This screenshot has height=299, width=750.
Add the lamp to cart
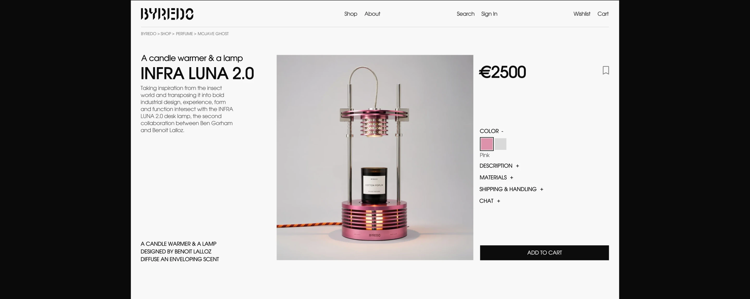tap(544, 253)
